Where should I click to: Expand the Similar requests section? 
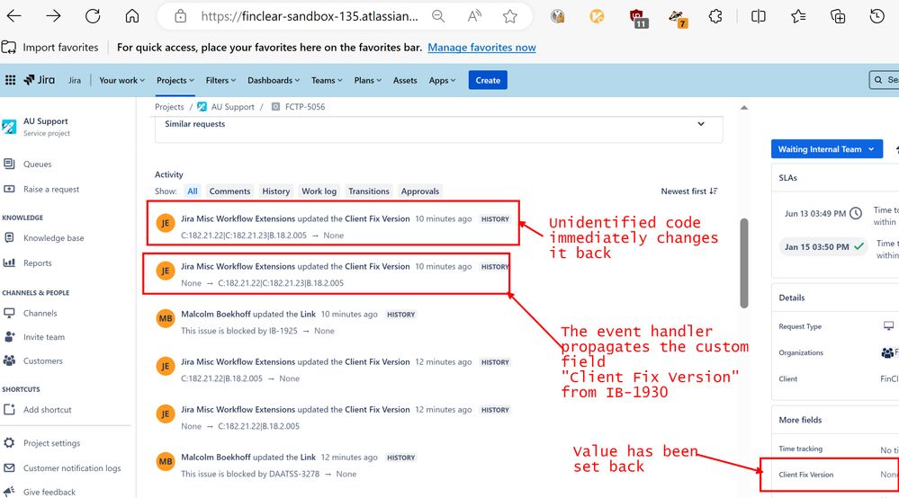pyautogui.click(x=701, y=124)
